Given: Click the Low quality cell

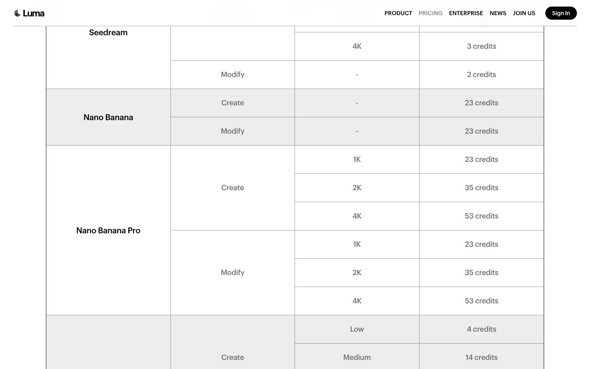Looking at the screenshot, I should (x=357, y=329).
